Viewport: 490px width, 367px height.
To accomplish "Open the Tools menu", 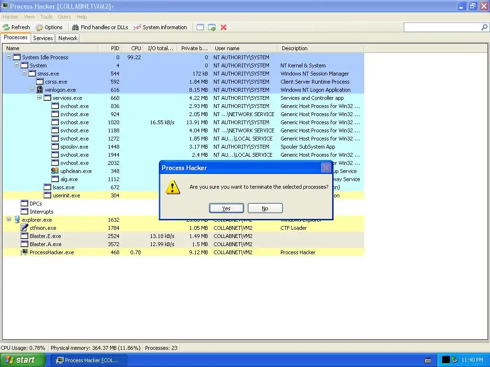I will click(x=46, y=17).
